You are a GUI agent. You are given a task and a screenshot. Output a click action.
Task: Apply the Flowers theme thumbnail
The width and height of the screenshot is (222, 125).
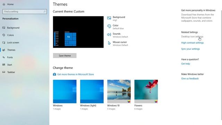tap(146, 91)
